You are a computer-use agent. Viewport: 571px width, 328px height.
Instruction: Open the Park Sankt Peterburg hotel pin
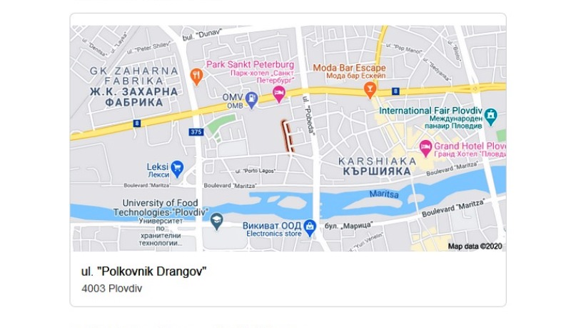(x=279, y=94)
